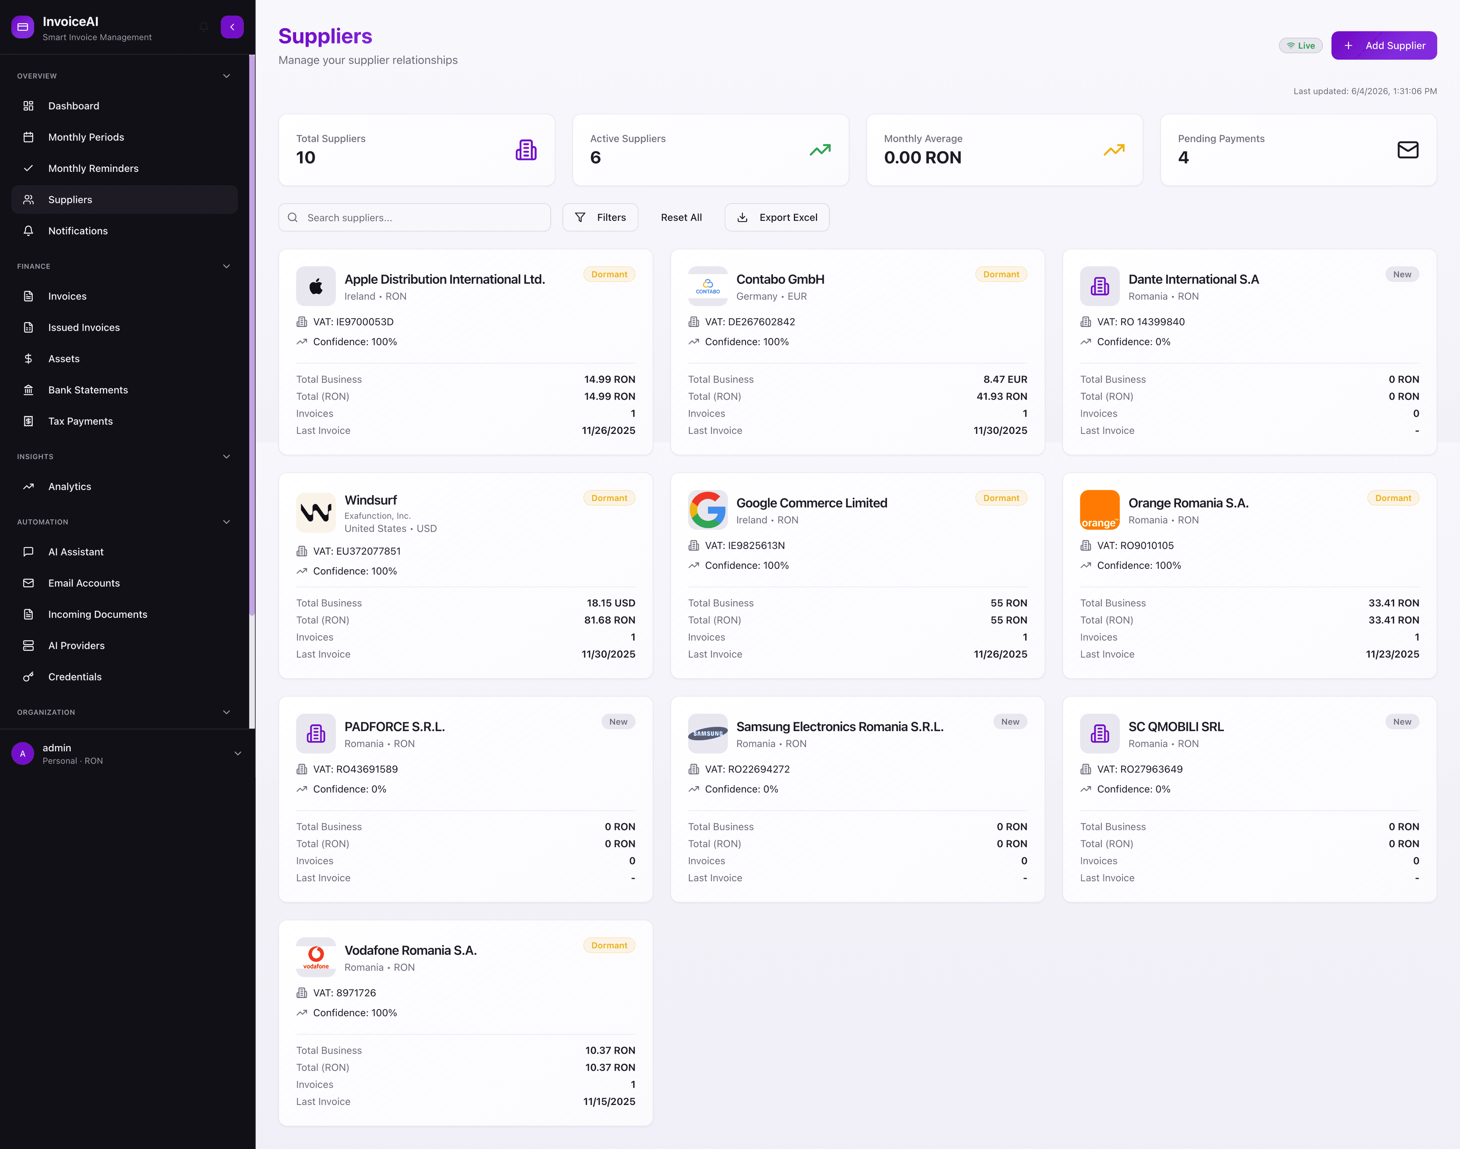
Task: Click the confidence trend icon on Contabo card
Action: 693,342
